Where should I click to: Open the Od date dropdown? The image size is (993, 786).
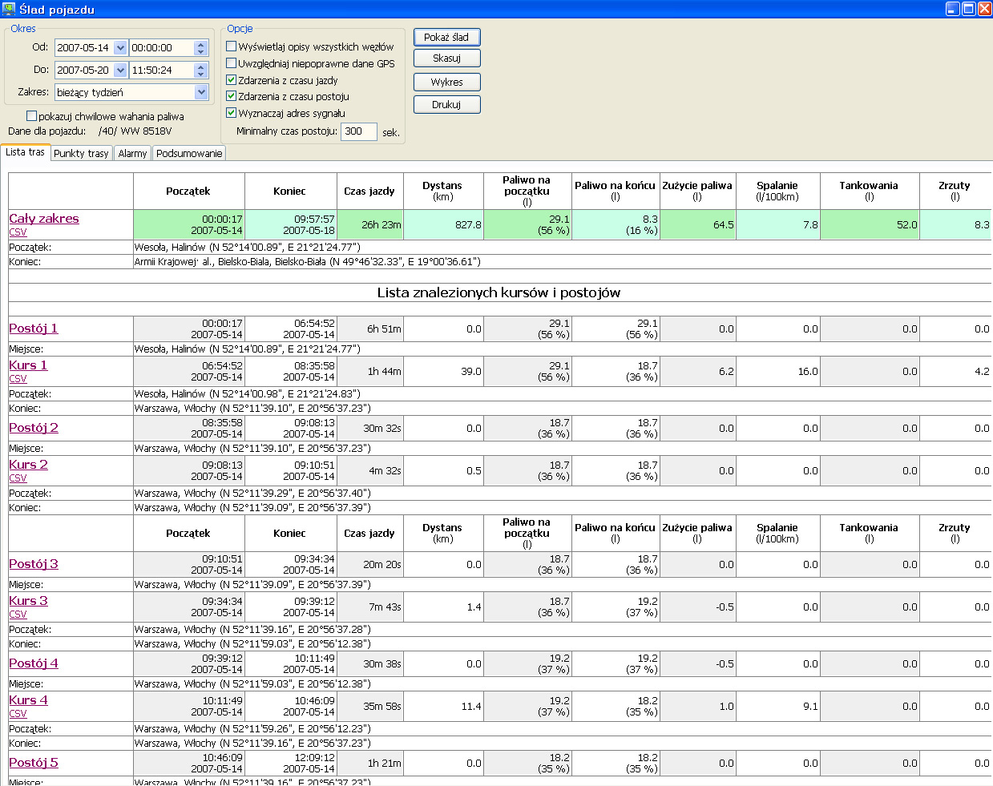(x=120, y=48)
